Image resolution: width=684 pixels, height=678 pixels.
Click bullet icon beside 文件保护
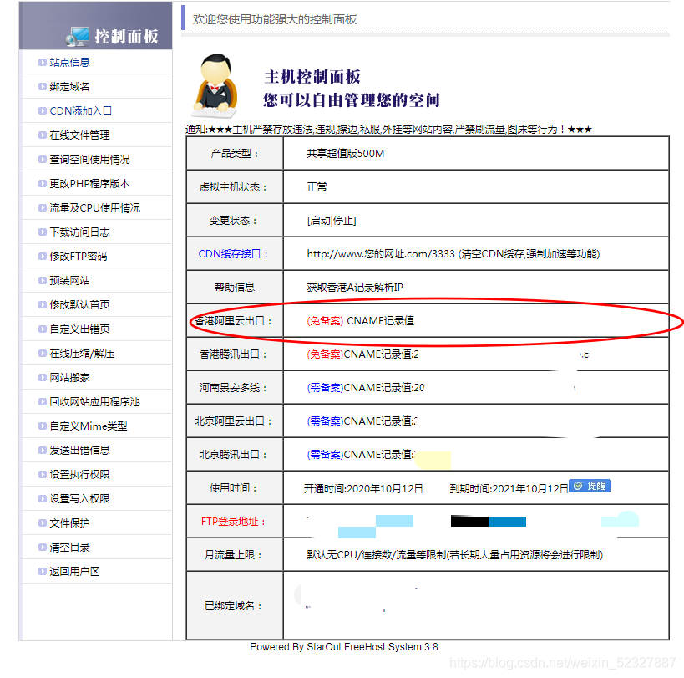[43, 523]
